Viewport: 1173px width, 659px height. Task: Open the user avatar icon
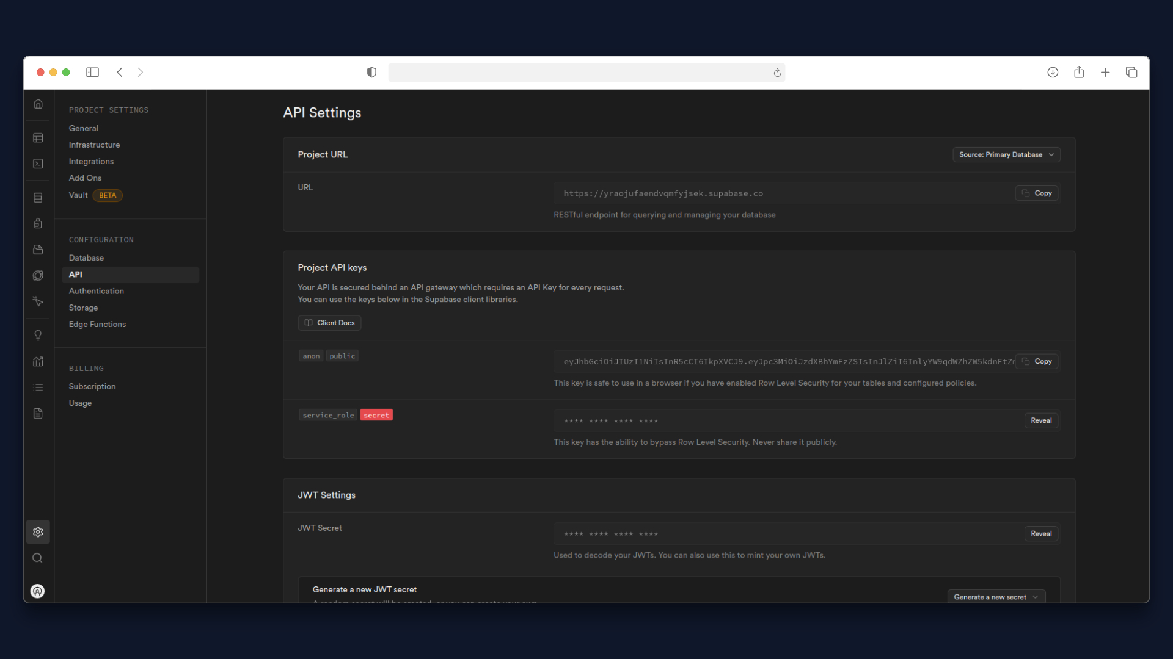click(38, 591)
